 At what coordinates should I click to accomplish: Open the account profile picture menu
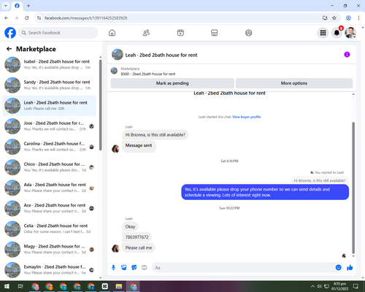tap(350, 33)
